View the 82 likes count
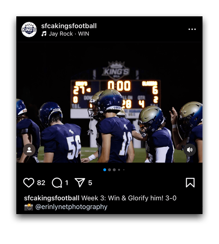The width and height of the screenshot is (219, 244). (x=41, y=183)
